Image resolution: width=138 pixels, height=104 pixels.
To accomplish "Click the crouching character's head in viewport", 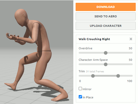I will 21,17.
